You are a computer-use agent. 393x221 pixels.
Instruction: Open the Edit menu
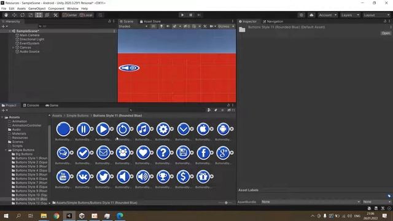[12, 9]
